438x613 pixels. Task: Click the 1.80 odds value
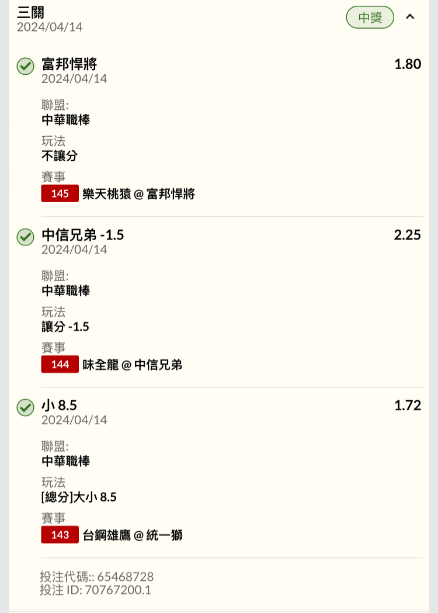point(407,64)
